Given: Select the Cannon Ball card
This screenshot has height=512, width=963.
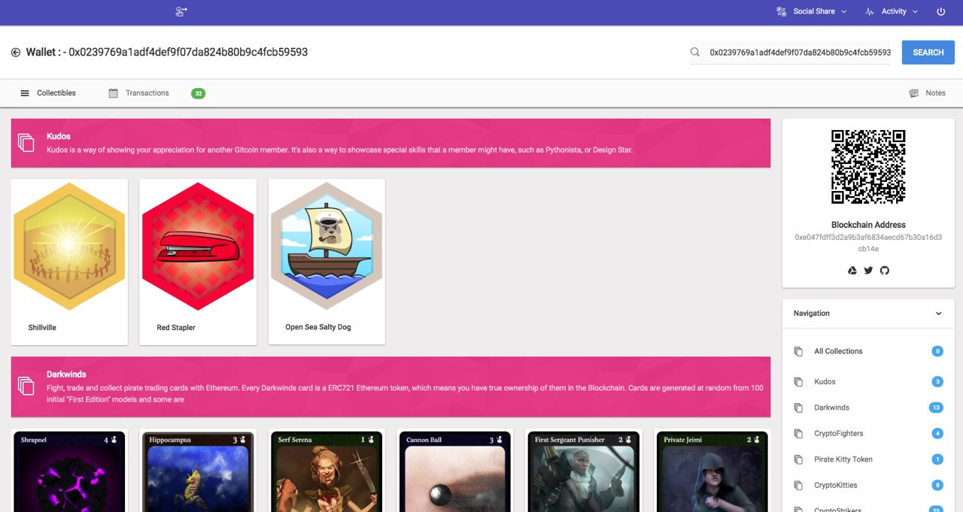Looking at the screenshot, I should 455,471.
